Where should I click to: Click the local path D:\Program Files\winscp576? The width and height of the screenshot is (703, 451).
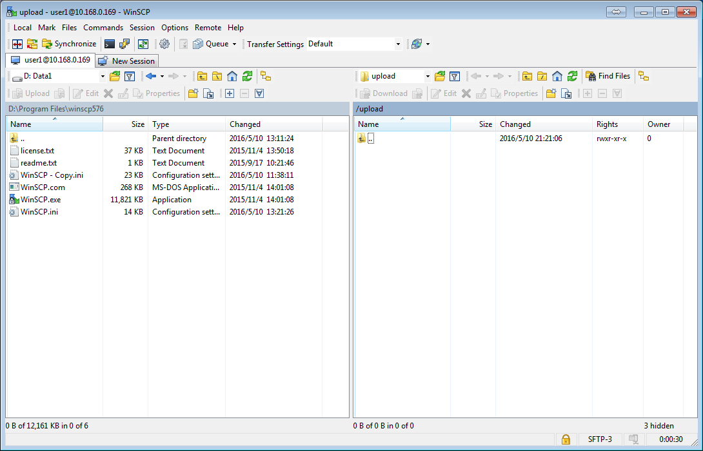click(56, 109)
